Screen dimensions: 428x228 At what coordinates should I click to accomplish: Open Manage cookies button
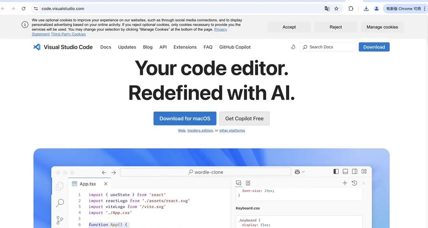pos(382,27)
